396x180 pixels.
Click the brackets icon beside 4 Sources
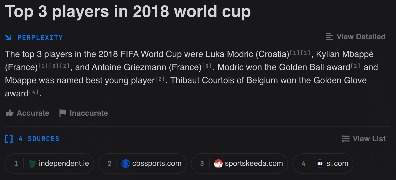point(9,139)
